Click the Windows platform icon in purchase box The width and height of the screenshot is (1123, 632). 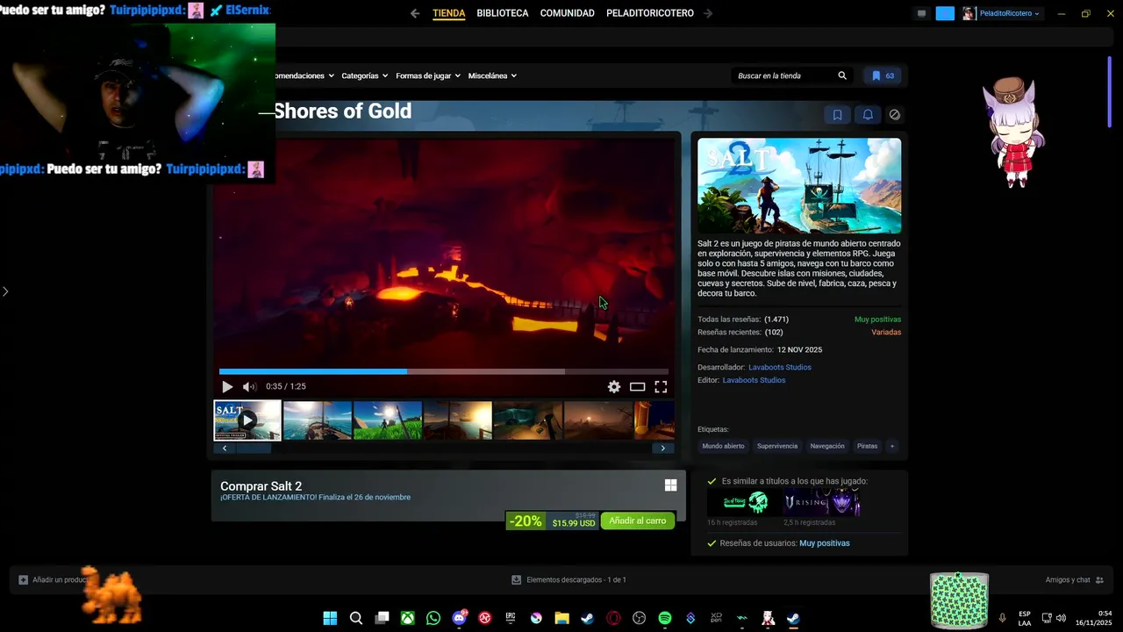(670, 485)
